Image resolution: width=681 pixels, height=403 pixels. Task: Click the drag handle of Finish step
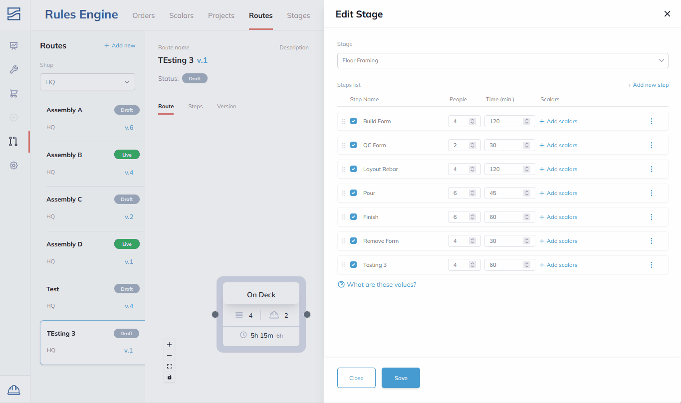tap(344, 217)
